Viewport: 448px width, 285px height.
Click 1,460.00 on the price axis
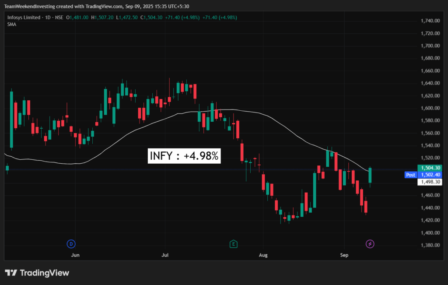(430, 195)
